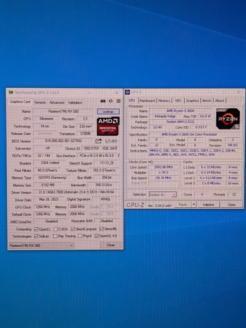
Task: Toggle the Ray Tracing checkbox
Action: coord(55,236)
